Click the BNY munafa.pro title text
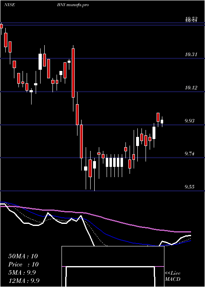This screenshot has width=205, height=287. [x=73, y=5]
